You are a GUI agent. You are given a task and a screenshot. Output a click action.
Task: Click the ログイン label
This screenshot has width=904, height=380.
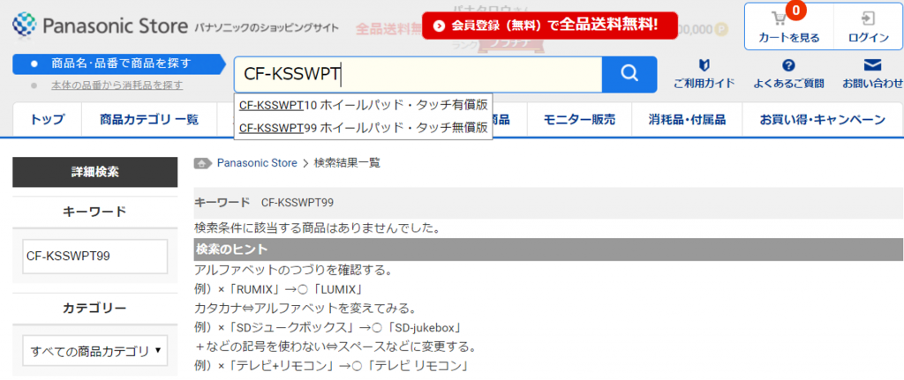click(x=869, y=38)
